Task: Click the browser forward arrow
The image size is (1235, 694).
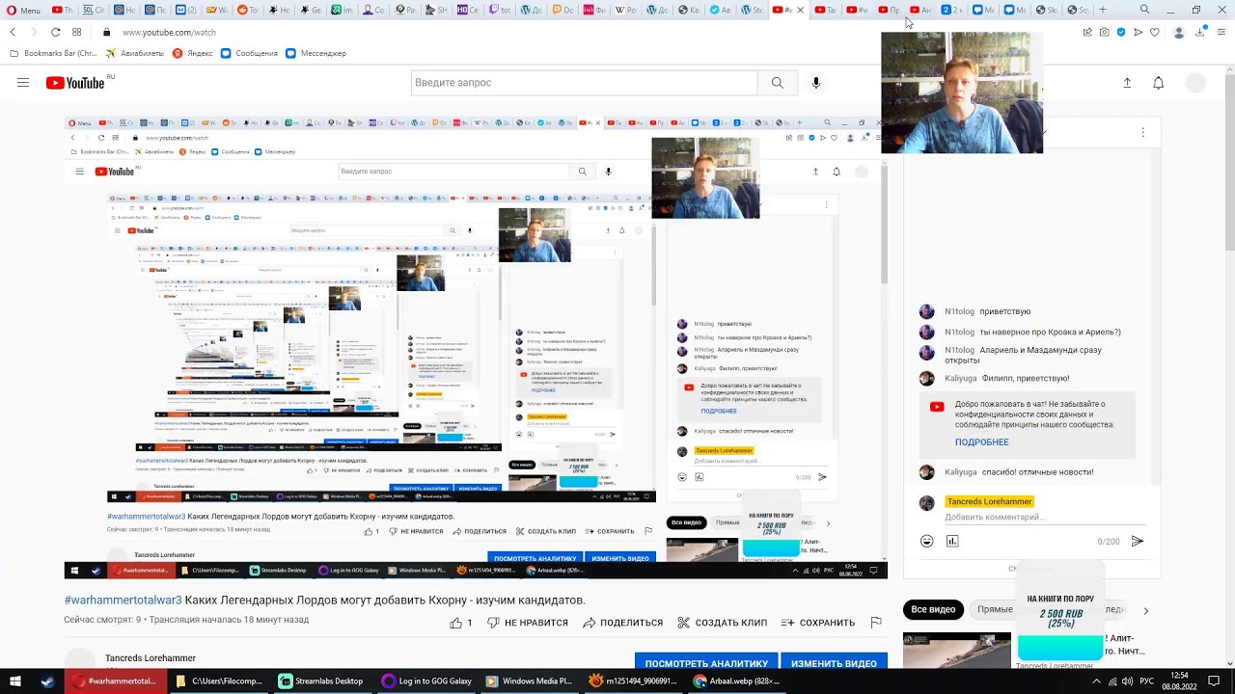Action: (34, 32)
